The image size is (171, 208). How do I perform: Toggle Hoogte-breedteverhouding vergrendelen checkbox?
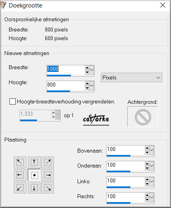(x=13, y=101)
